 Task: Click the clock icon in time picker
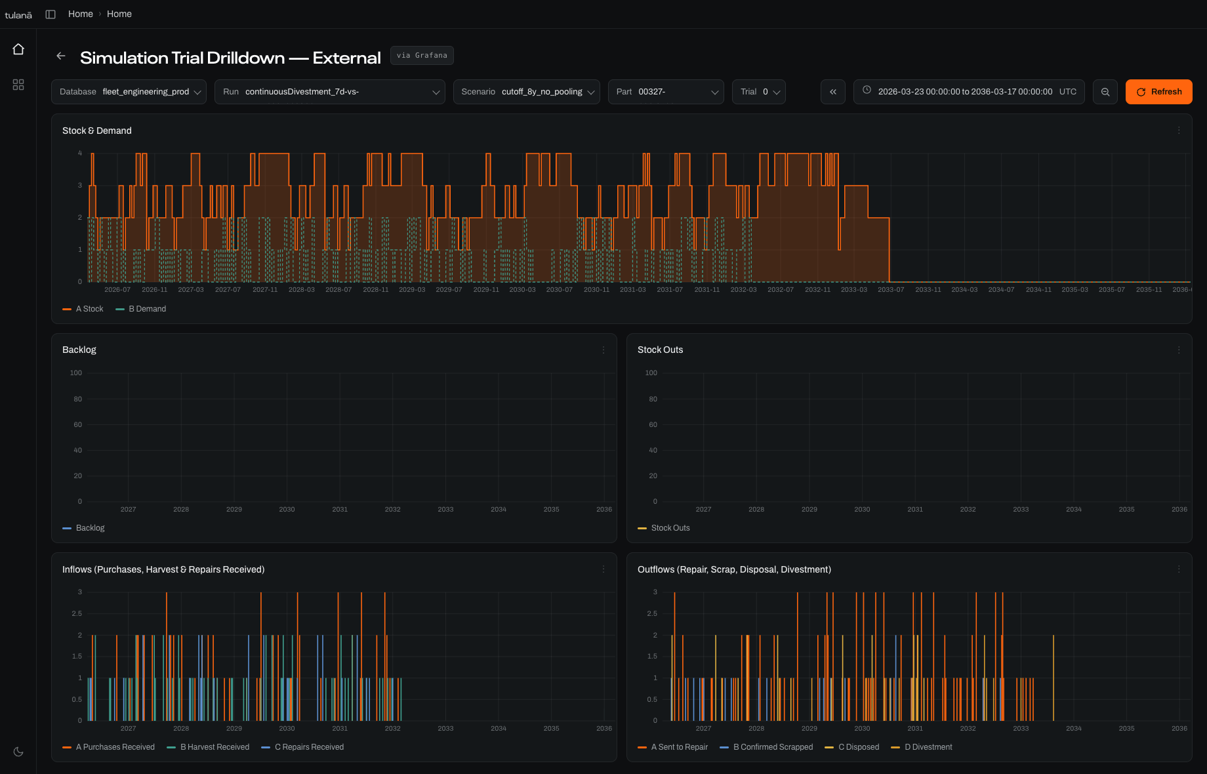pyautogui.click(x=867, y=91)
